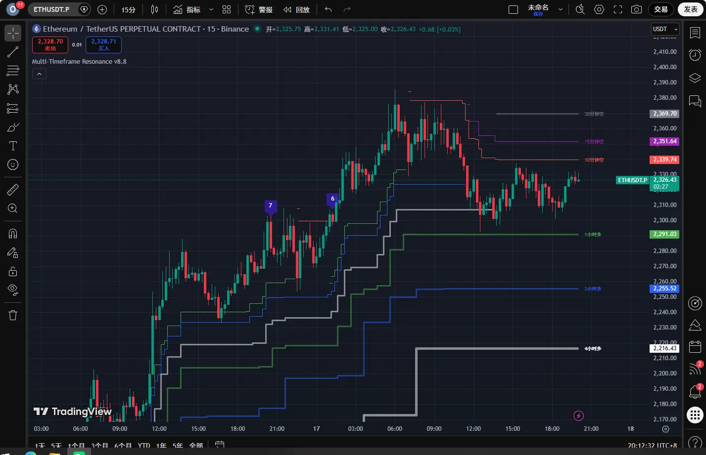Open the target-shaped sidebar icon

click(x=695, y=303)
